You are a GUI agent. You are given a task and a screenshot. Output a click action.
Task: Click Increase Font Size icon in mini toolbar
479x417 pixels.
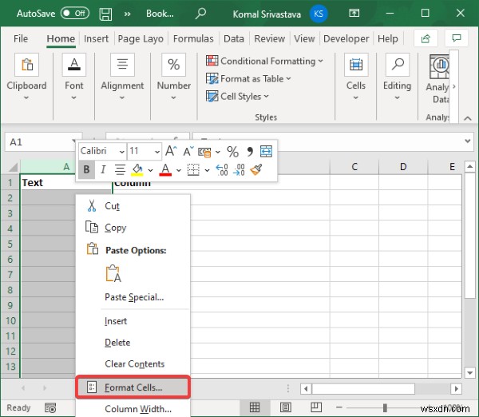171,151
